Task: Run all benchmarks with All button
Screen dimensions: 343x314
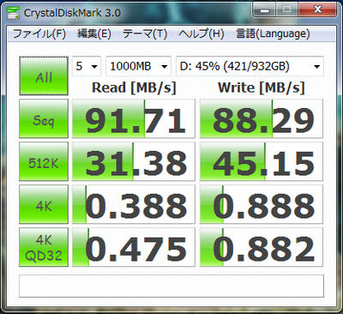Action: pyautogui.click(x=44, y=75)
